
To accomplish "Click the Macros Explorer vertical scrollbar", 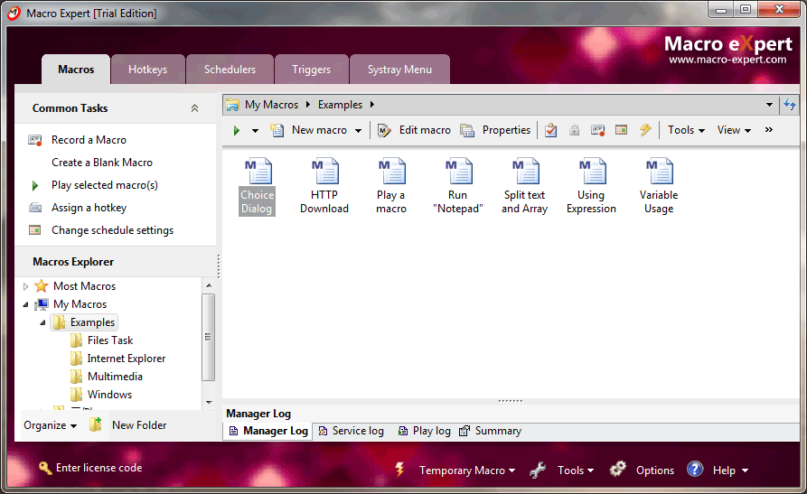I will click(x=209, y=336).
